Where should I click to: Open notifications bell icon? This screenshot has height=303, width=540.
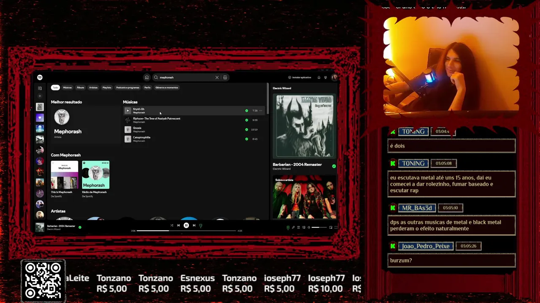(319, 77)
